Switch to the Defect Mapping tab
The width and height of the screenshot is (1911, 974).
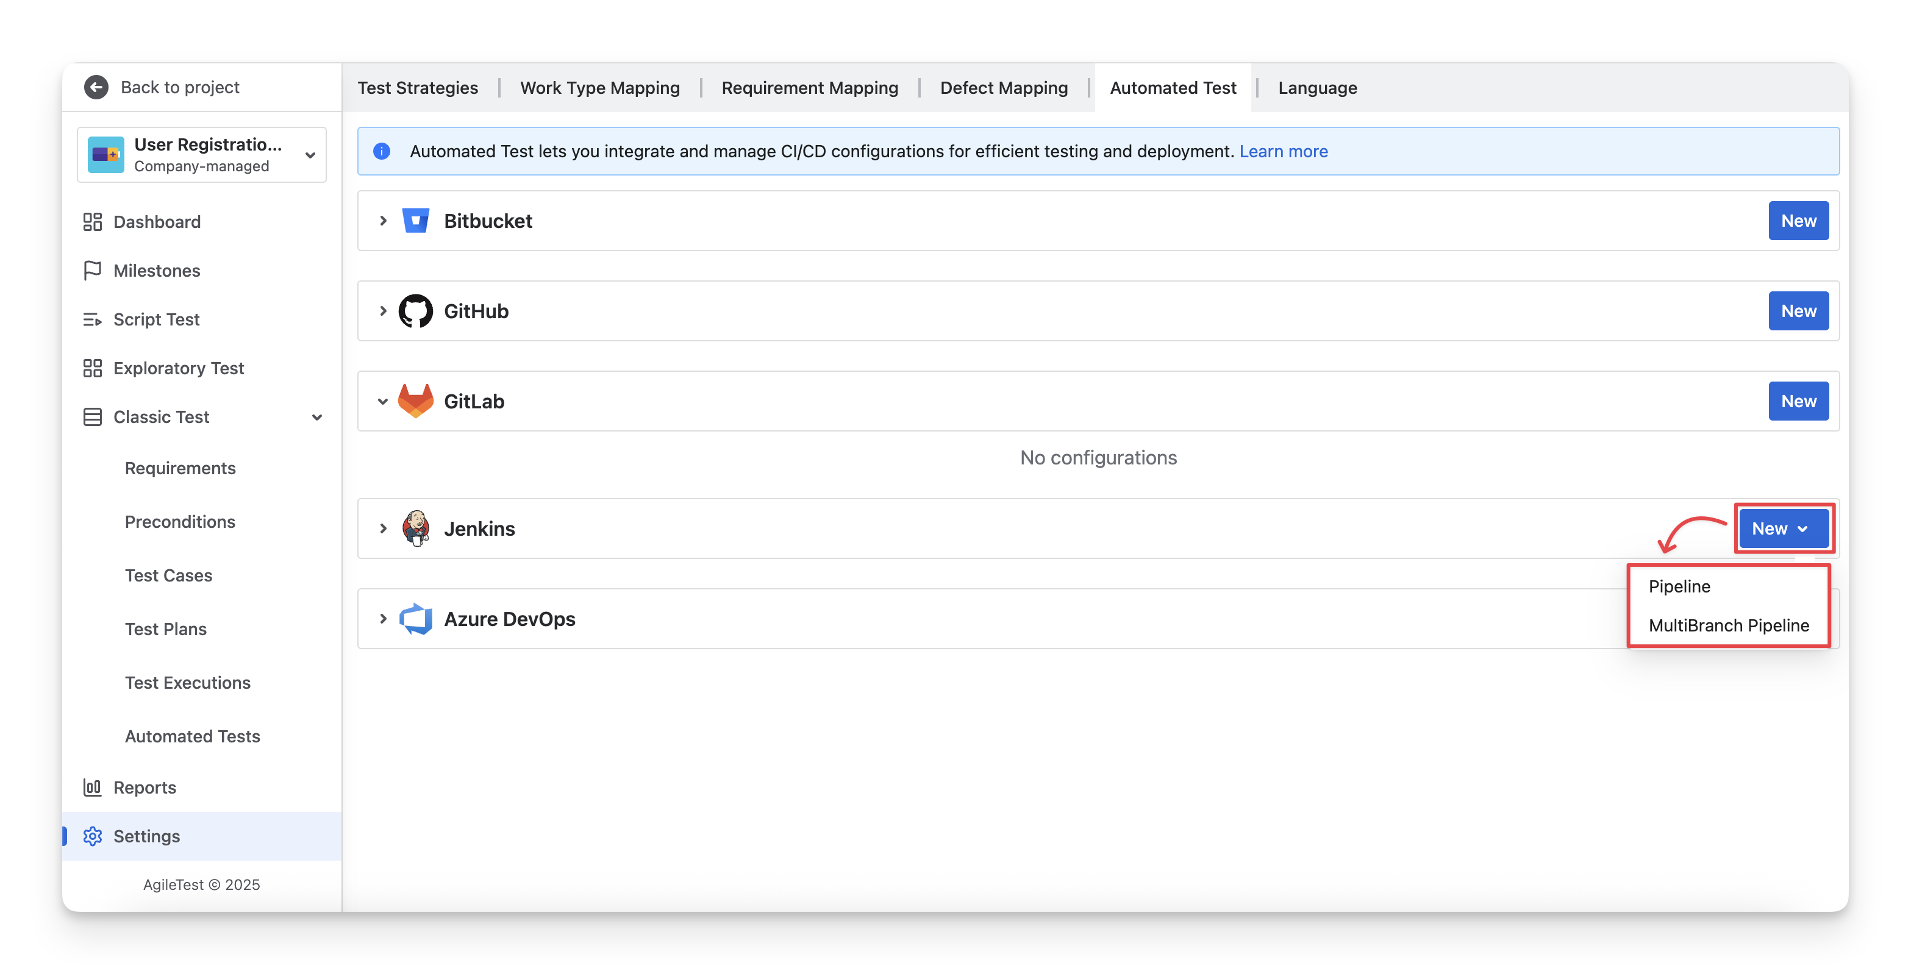pyautogui.click(x=1004, y=88)
